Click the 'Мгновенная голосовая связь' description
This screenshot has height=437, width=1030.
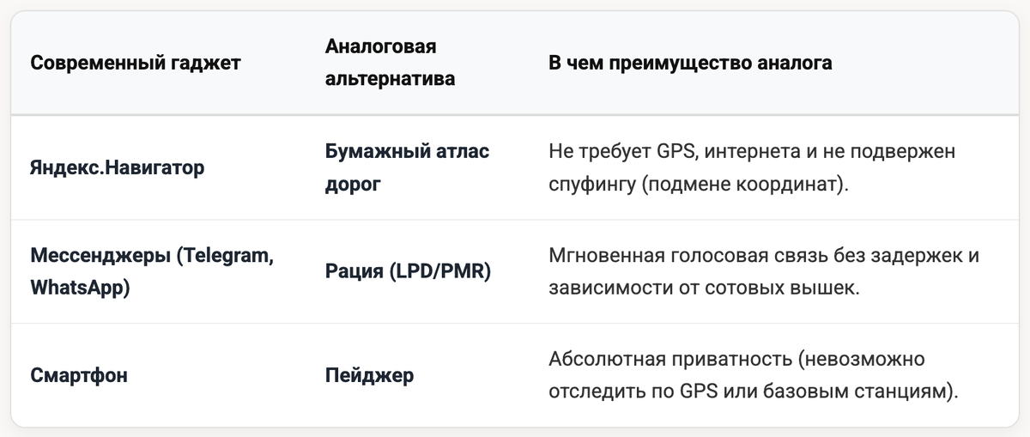[764, 271]
